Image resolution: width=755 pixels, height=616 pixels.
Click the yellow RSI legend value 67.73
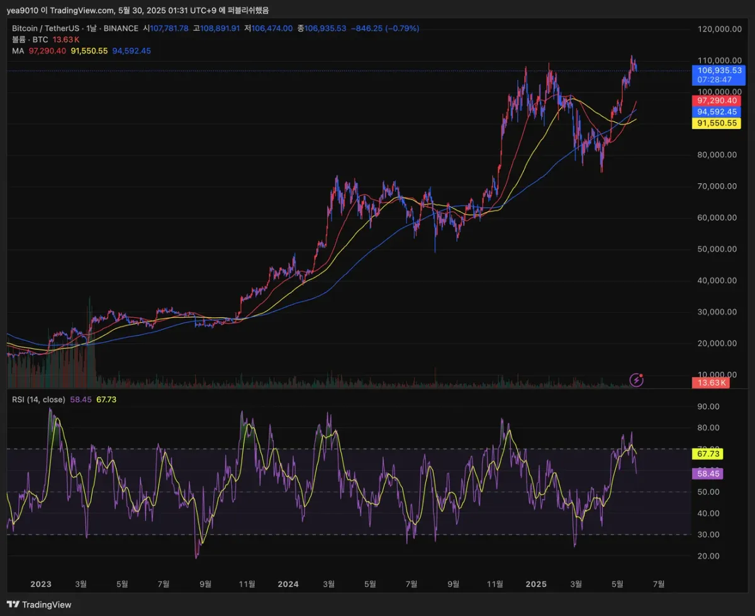pos(107,400)
